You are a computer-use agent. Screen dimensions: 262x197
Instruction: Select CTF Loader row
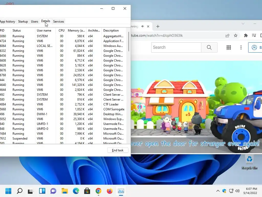(63, 104)
